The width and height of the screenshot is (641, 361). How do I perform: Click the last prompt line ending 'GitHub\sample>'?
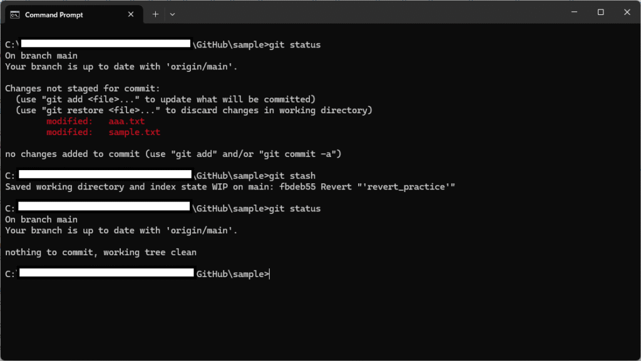(x=137, y=274)
